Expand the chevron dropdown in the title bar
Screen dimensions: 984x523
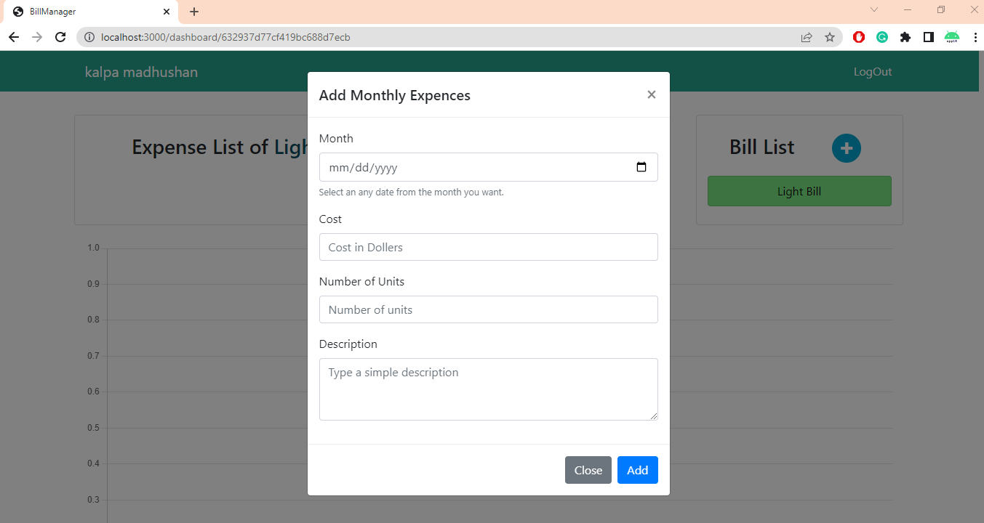873,11
